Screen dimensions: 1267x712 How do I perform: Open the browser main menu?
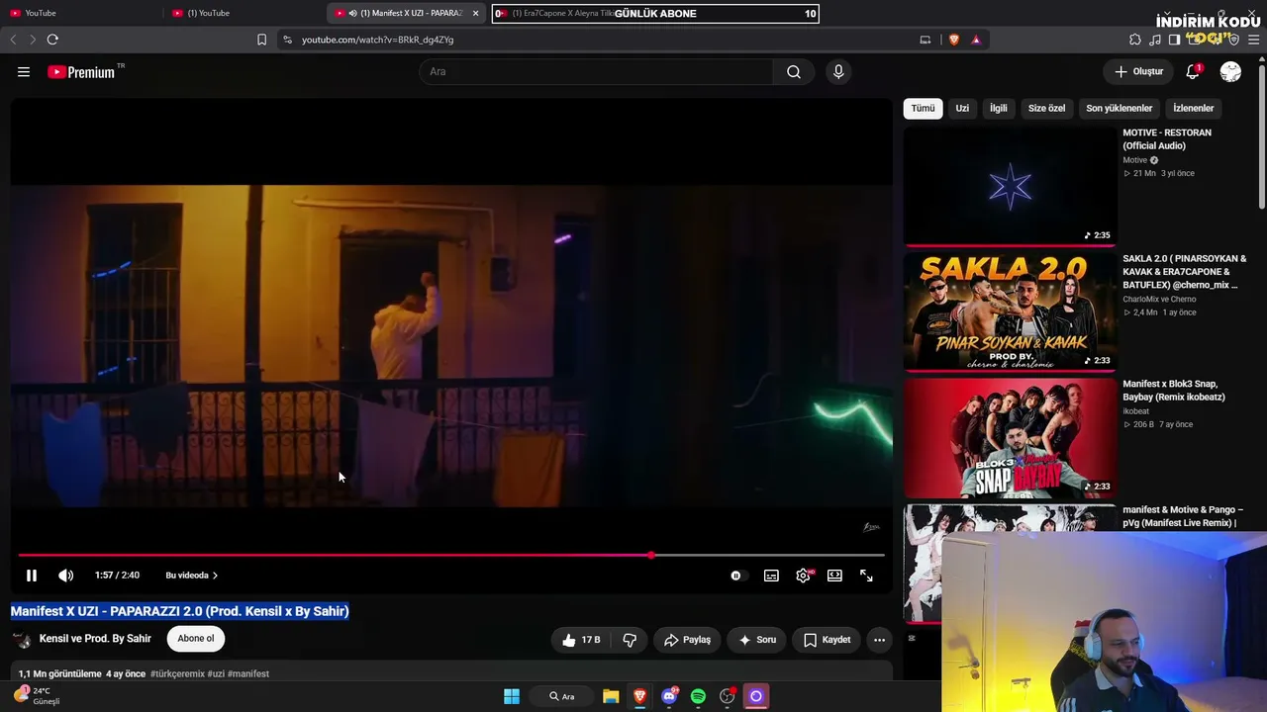point(1254,40)
